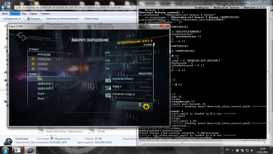
Task: Select the Разведчик class star icon
Action: (x=33, y=59)
